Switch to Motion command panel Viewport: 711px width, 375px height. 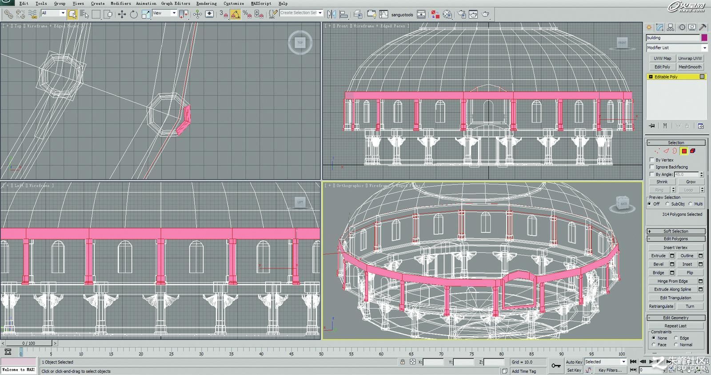(682, 27)
